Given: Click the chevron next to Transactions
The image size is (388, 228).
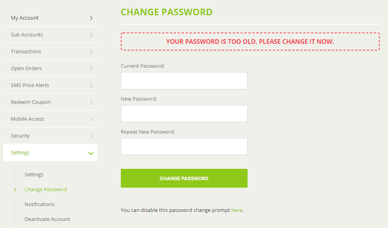Looking at the screenshot, I should point(91,52).
